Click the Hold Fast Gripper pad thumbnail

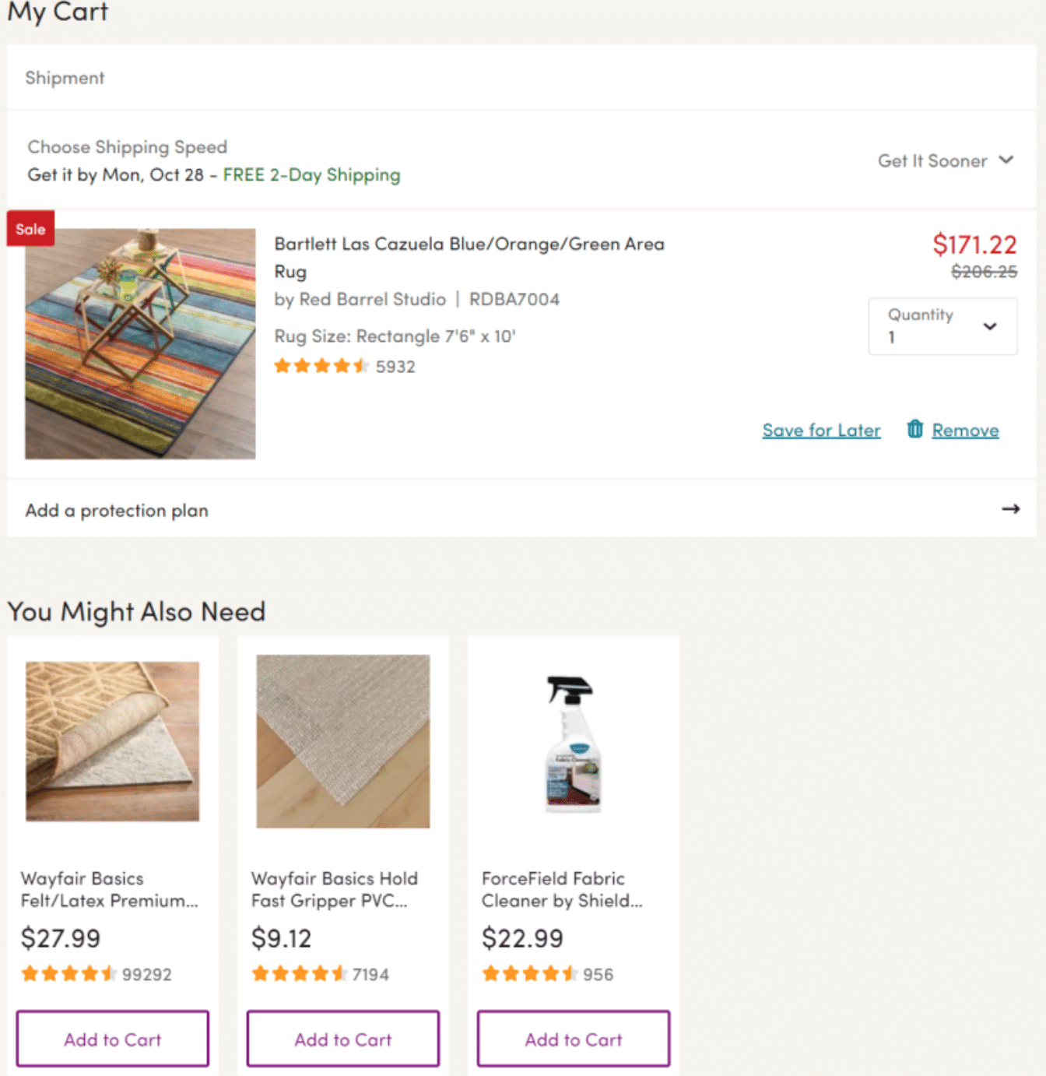[343, 741]
